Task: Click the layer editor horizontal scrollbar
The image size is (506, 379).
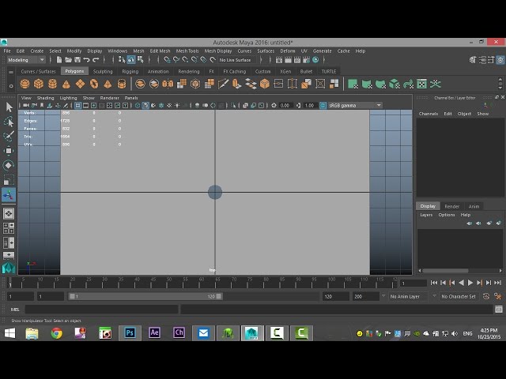Action: (445, 271)
